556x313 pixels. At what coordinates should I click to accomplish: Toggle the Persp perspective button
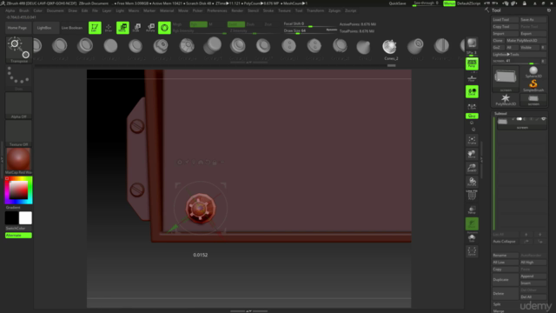pyautogui.click(x=472, y=63)
